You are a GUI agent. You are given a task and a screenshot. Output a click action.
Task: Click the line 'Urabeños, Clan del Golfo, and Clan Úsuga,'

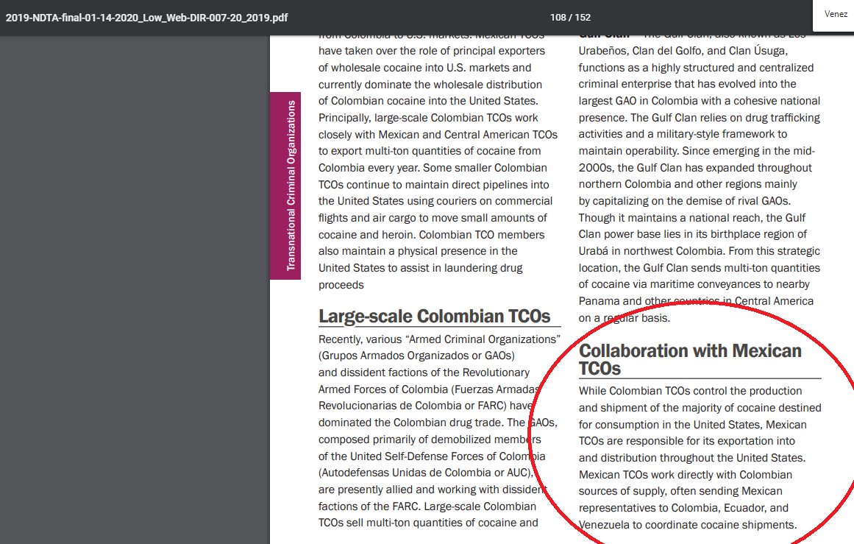(x=683, y=51)
